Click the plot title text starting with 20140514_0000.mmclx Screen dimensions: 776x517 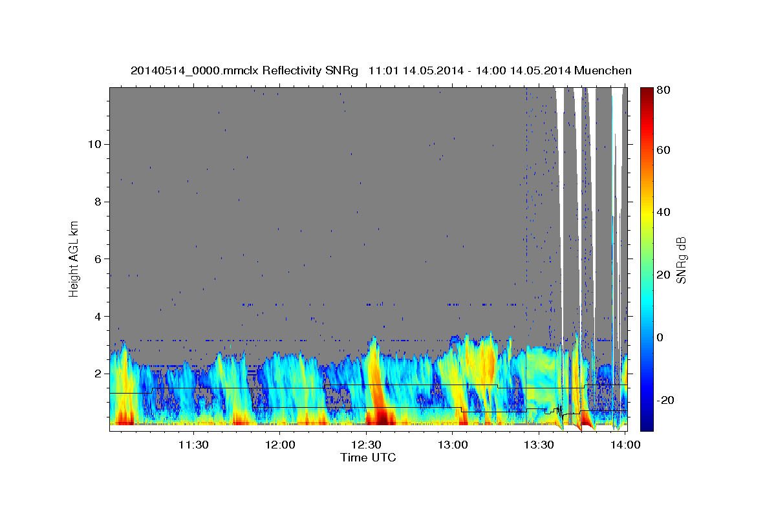coord(381,70)
